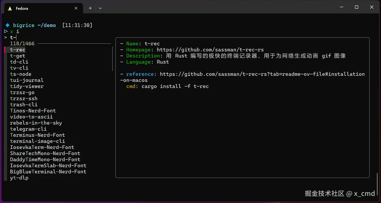Click the Description line in preview
381x203 pixels.
(233, 56)
